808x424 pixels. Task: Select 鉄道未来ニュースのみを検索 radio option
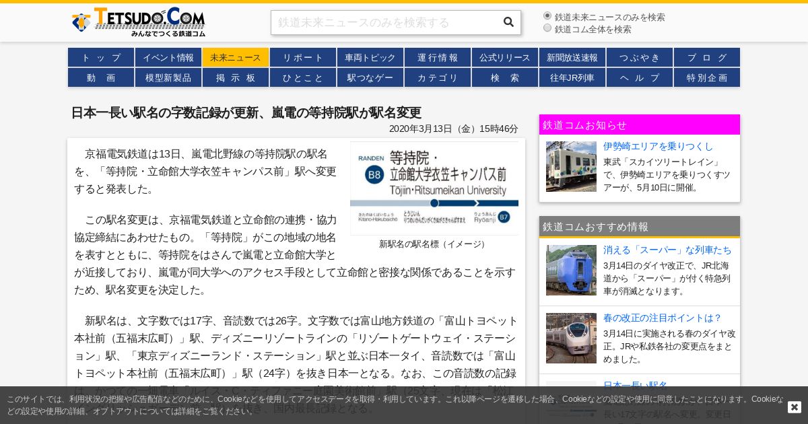point(547,15)
